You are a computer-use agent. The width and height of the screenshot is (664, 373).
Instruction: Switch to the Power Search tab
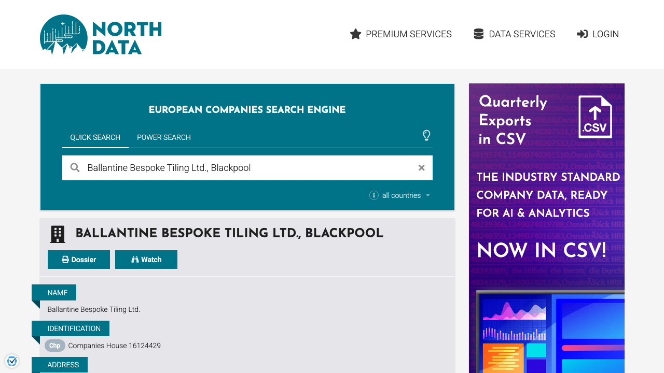pos(164,137)
